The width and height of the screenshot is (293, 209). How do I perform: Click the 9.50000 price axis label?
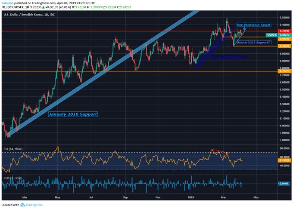pyautogui.click(x=284, y=18)
